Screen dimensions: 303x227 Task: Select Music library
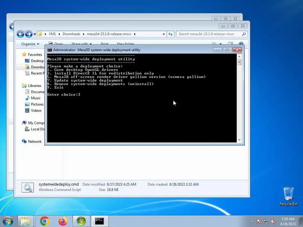36,98
